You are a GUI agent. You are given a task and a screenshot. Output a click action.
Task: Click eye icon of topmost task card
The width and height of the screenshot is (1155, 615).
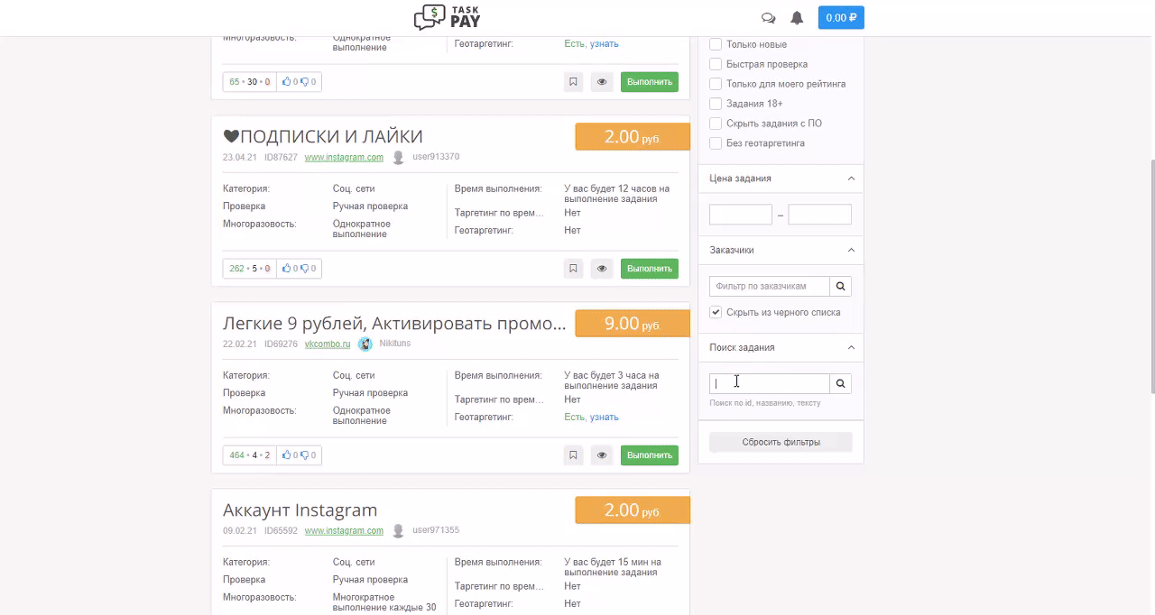602,81
